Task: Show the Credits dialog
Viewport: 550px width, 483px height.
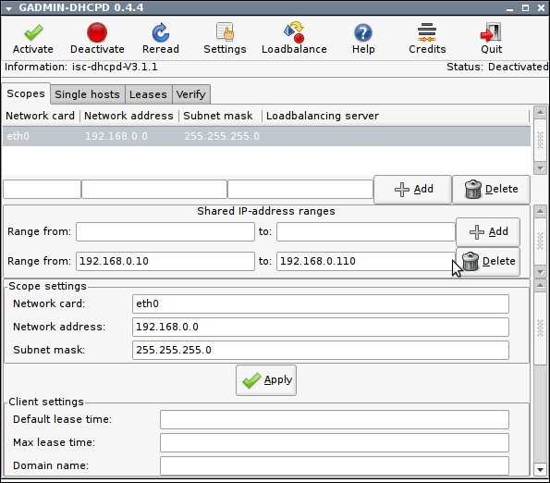Action: [427, 38]
